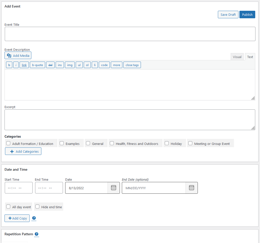Insert deleted text tag with del button
Viewport: 260px width, 243px height.
[50, 65]
